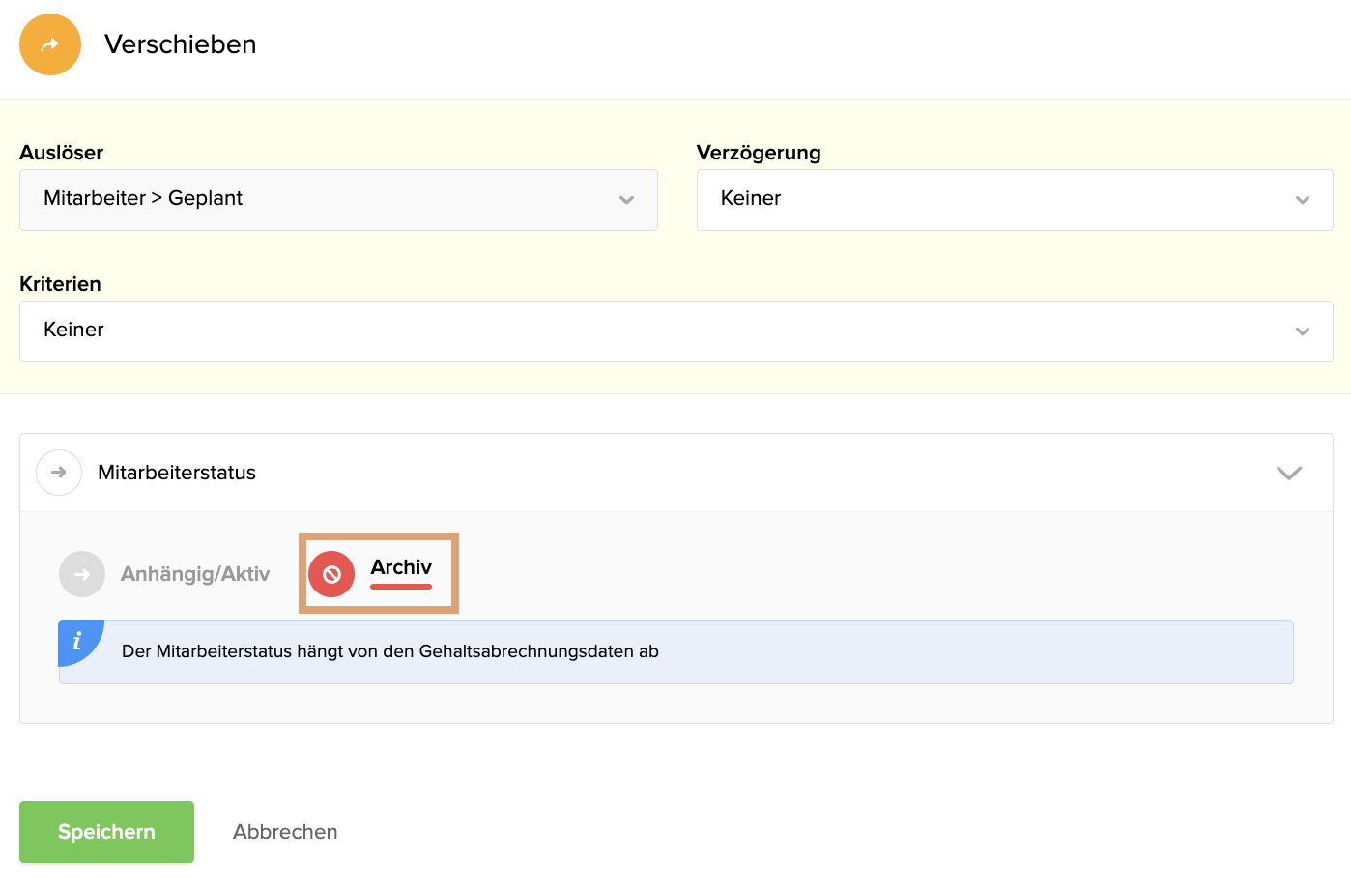Open the Verzögerung dropdown set to Keiner
1351x893 pixels.
1015,200
